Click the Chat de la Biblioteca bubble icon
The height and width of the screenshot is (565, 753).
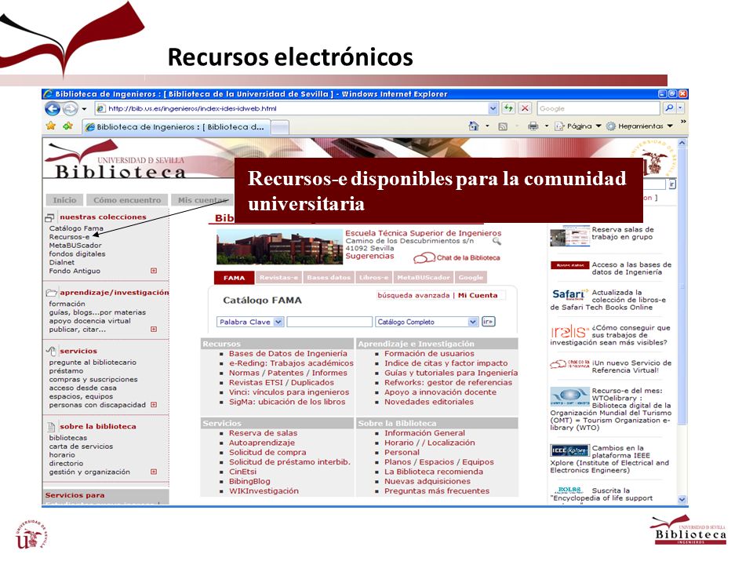[x=424, y=258]
